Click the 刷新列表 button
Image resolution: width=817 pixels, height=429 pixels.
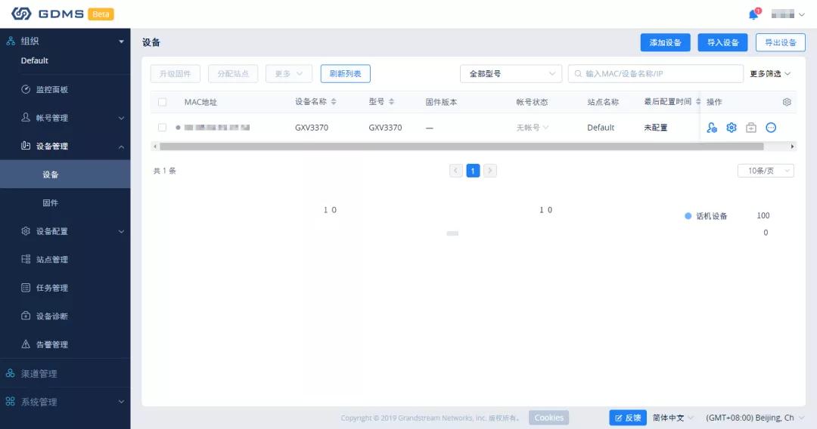(346, 74)
